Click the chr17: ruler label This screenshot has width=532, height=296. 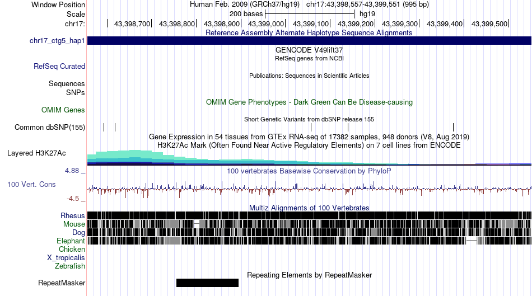click(x=75, y=24)
